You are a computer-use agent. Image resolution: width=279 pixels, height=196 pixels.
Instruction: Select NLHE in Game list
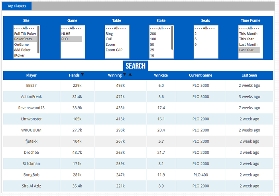tap(71, 33)
